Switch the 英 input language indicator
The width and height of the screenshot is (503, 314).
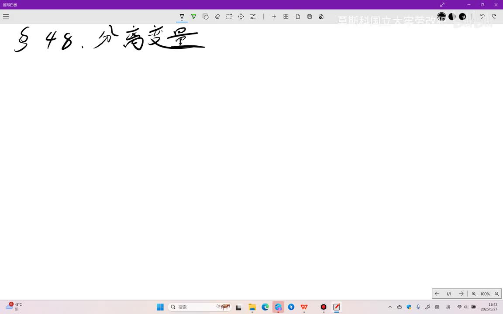[x=437, y=307]
